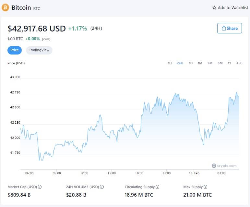This screenshot has height=207, width=250.
Task: Set chart range to 7D
Action: pyautogui.click(x=190, y=63)
